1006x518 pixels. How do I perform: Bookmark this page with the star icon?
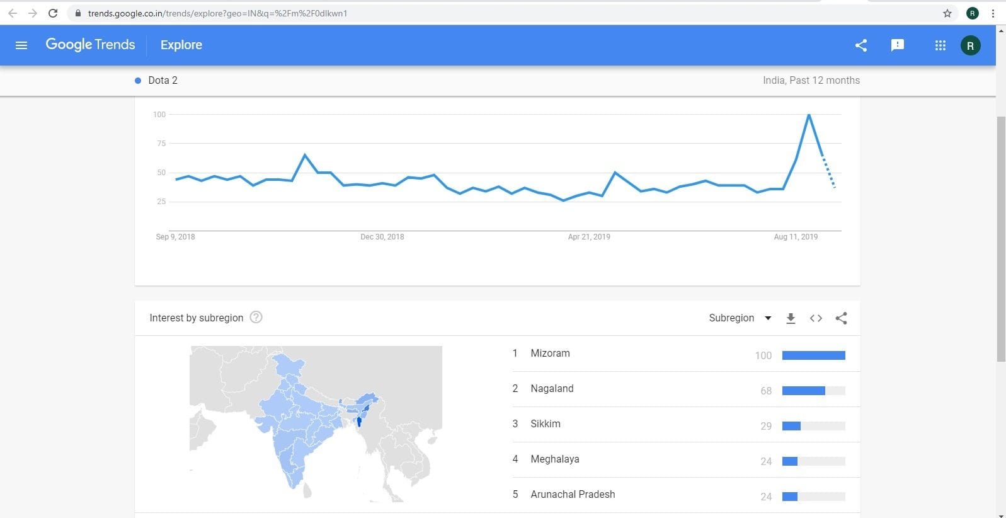coord(947,13)
